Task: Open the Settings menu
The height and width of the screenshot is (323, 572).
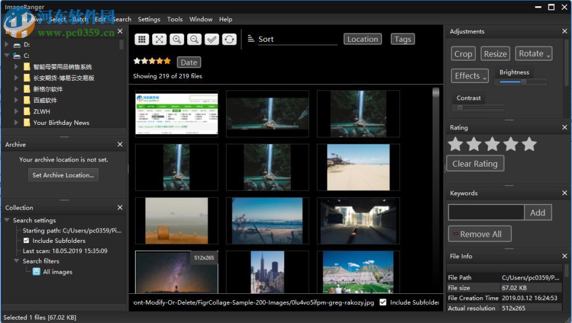Action: pos(149,19)
